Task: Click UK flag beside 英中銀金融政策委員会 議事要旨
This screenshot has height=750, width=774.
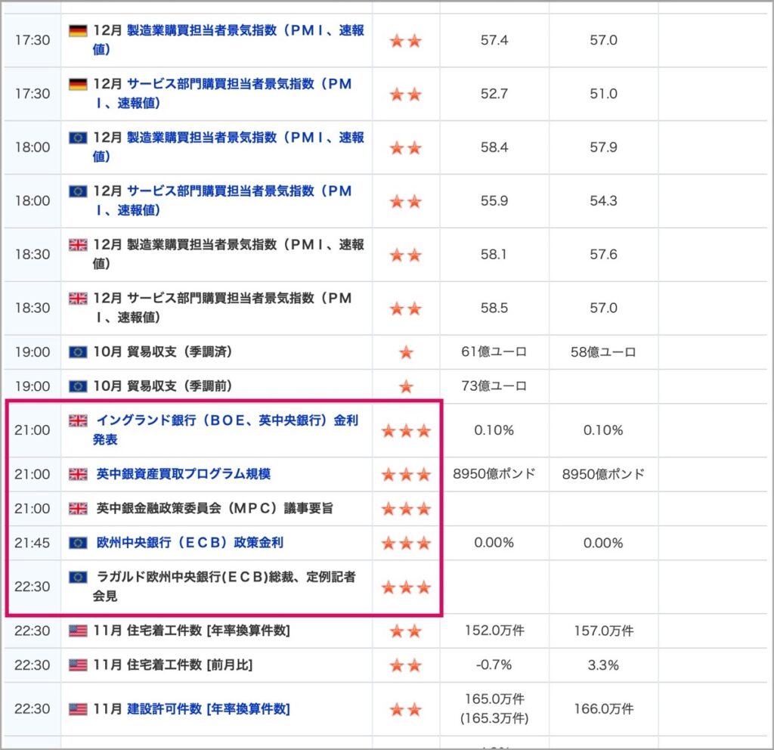Action: click(x=78, y=509)
